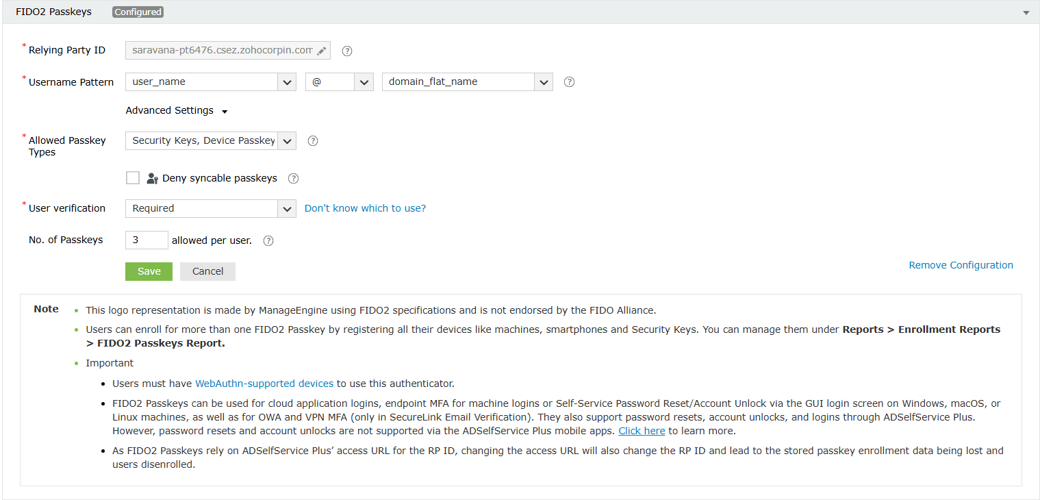Click the No. of Passkeys label
1040x500 pixels.
[x=66, y=240]
